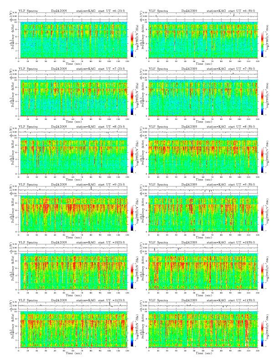Select the ch.1 waveform strip above the 7:50:0 spectrogram
Screen dimensions: 279x361
[x=203, y=74]
